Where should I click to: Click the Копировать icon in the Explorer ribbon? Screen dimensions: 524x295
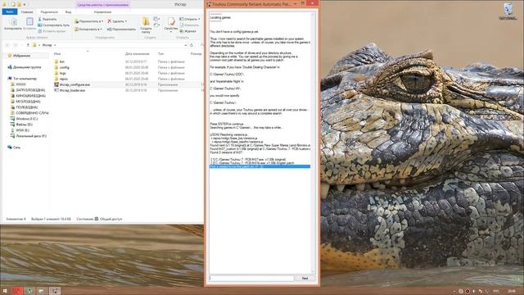point(13,24)
